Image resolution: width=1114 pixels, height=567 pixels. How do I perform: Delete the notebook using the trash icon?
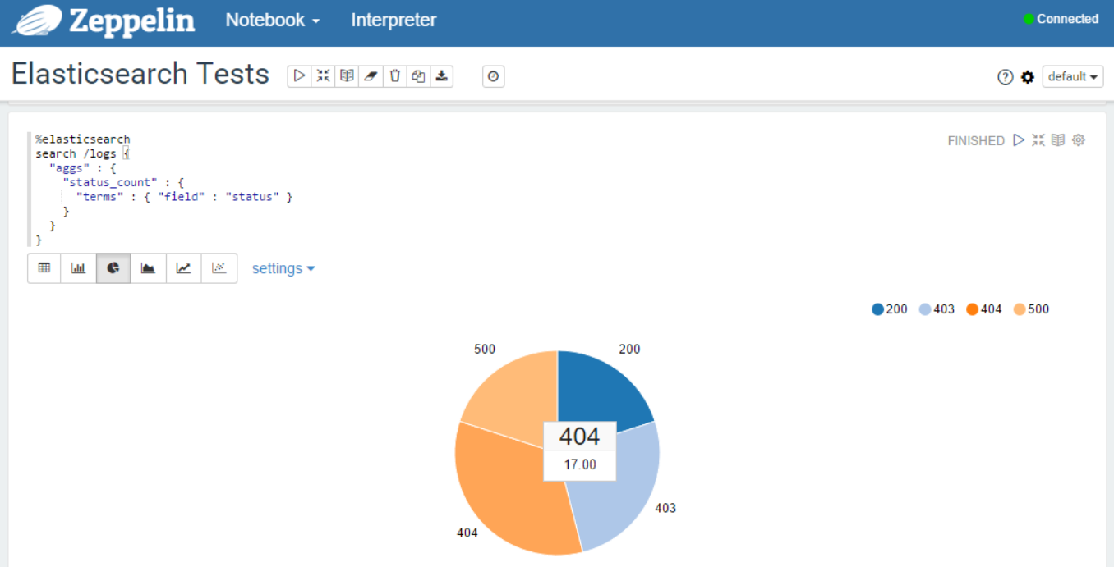tap(394, 76)
